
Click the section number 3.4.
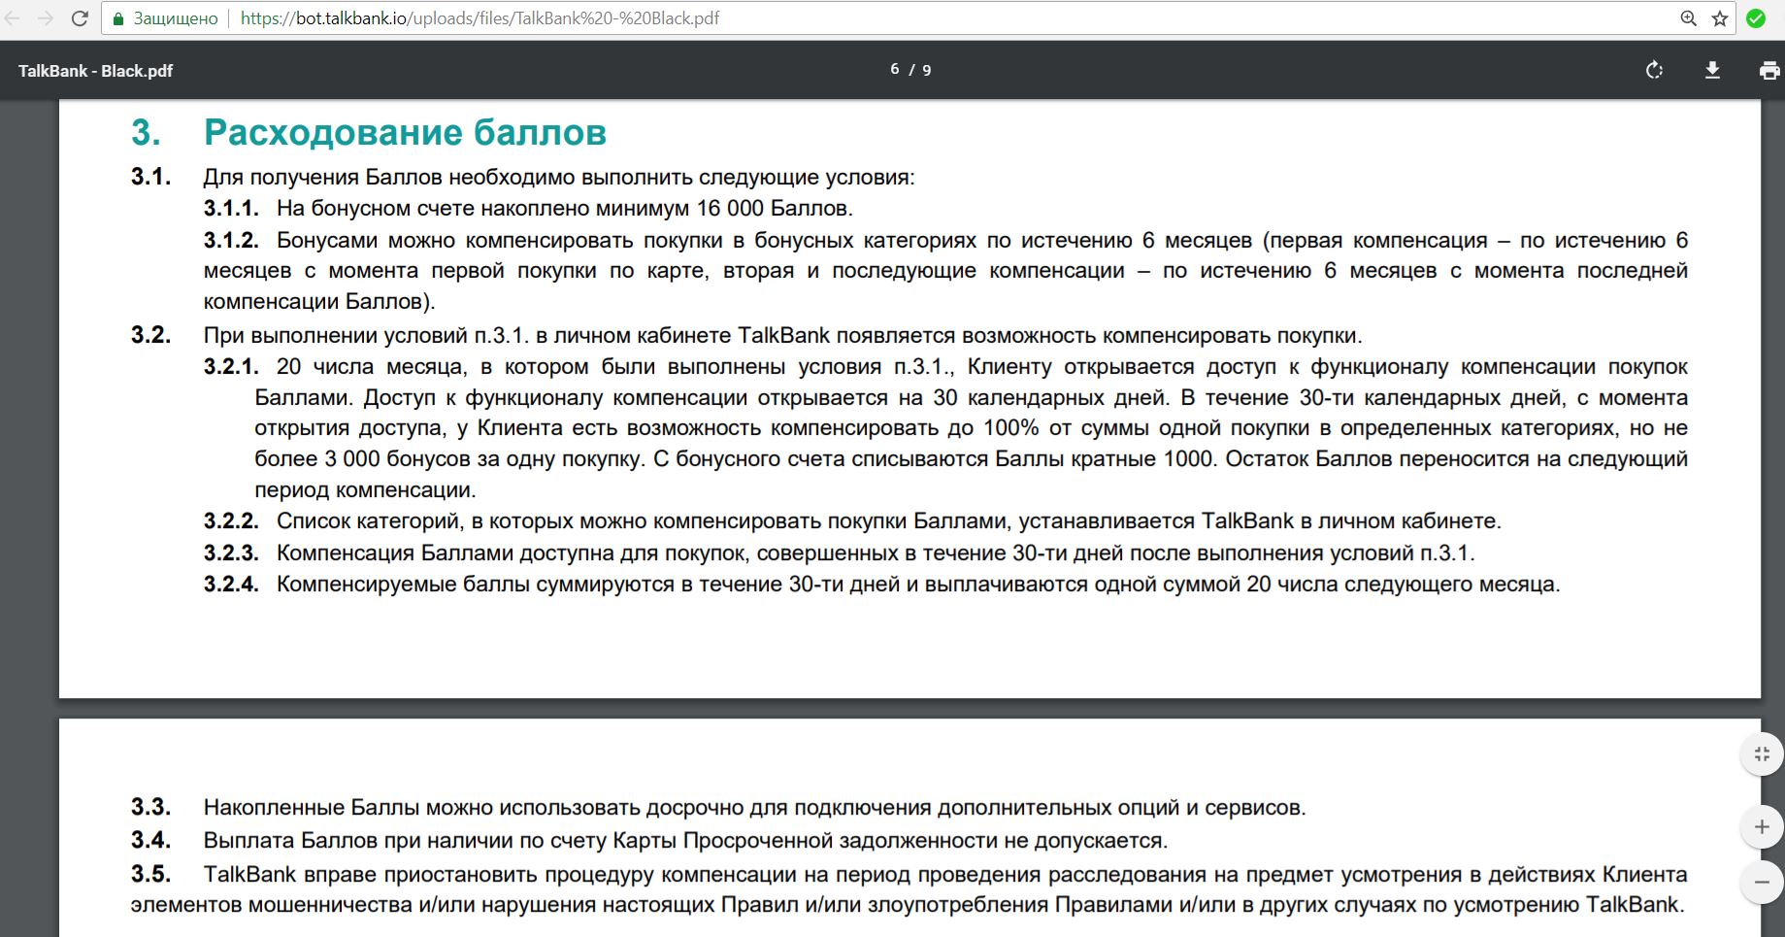[x=150, y=840]
